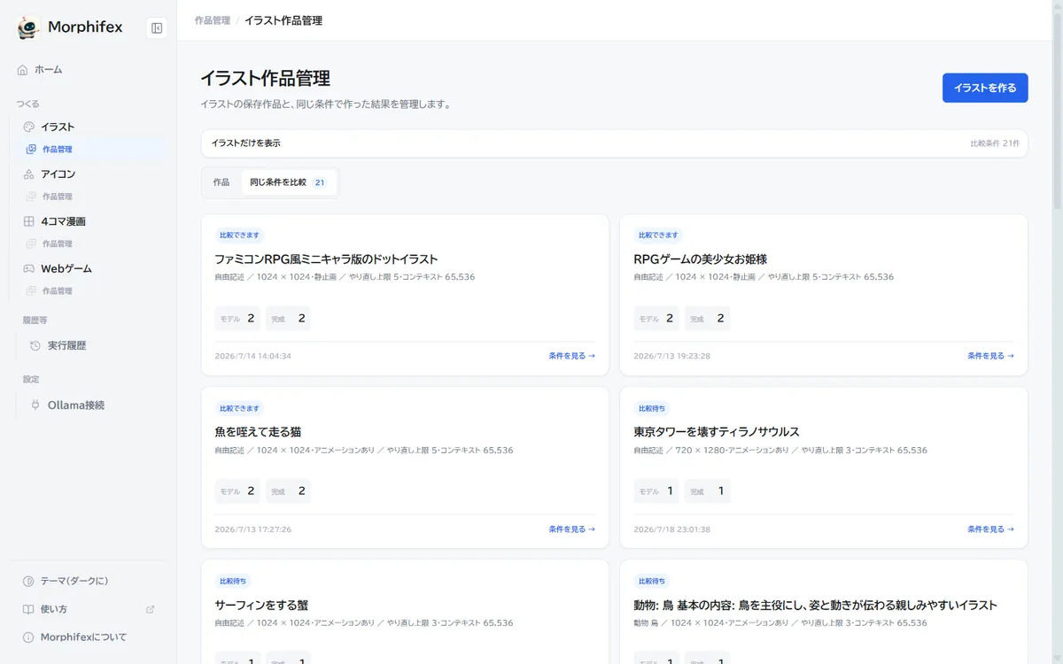Click the gallery icon of イラスト's 作品管理
The height and width of the screenshot is (664, 1063).
(x=31, y=150)
